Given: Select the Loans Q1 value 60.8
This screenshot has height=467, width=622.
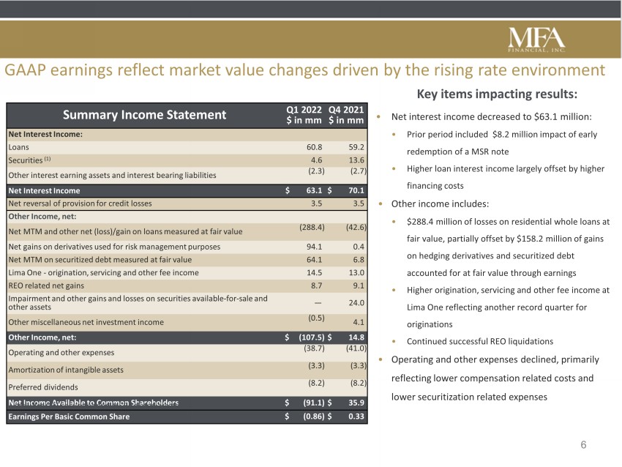Looking at the screenshot, I should pyautogui.click(x=314, y=147).
